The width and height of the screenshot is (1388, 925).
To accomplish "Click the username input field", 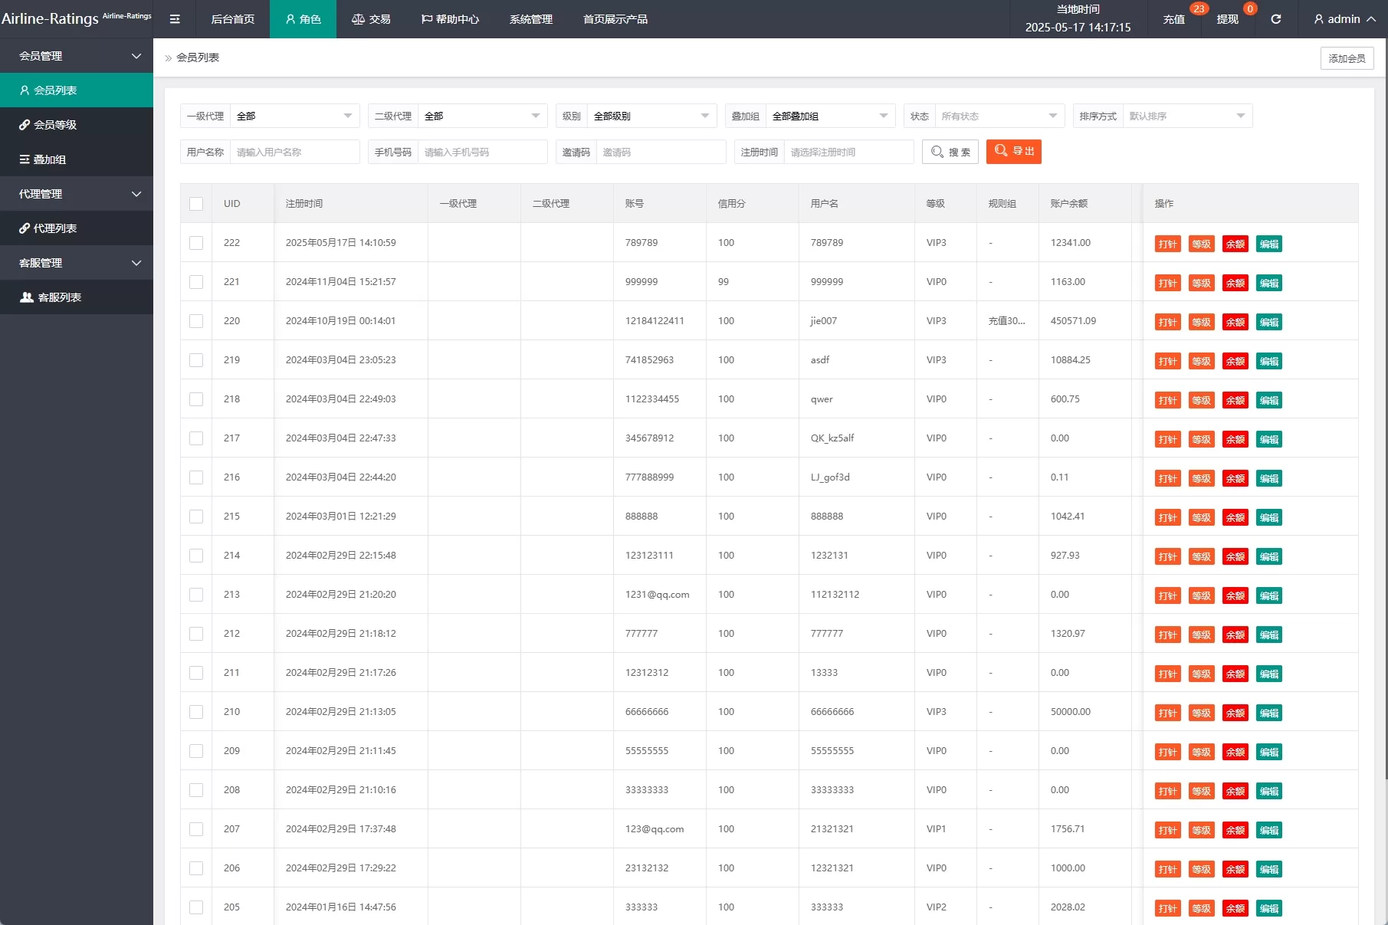I will tap(294, 152).
